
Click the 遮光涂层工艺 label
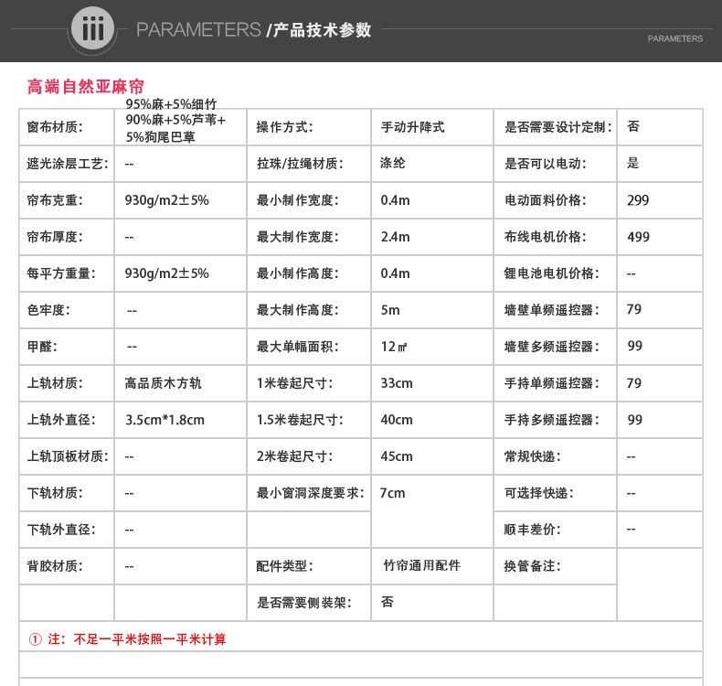click(68, 164)
